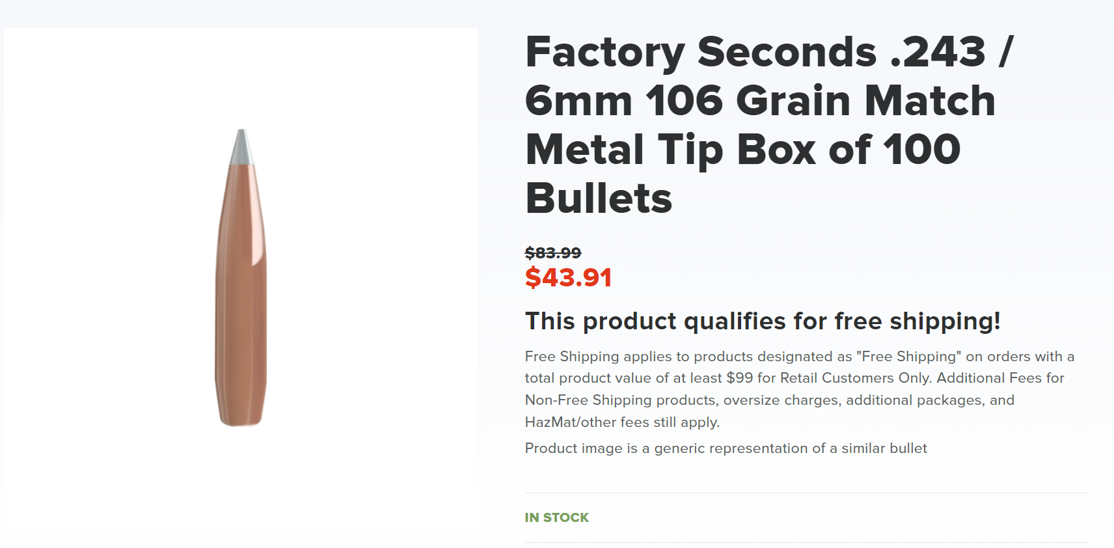Click the silver metal tip of the bullet
The image size is (1114, 548).
[x=241, y=146]
